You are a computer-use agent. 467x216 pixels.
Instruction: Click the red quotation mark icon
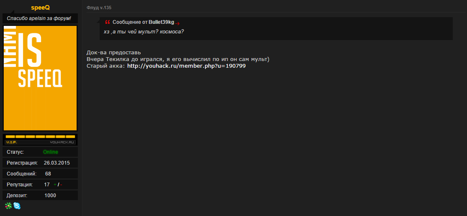[108, 22]
